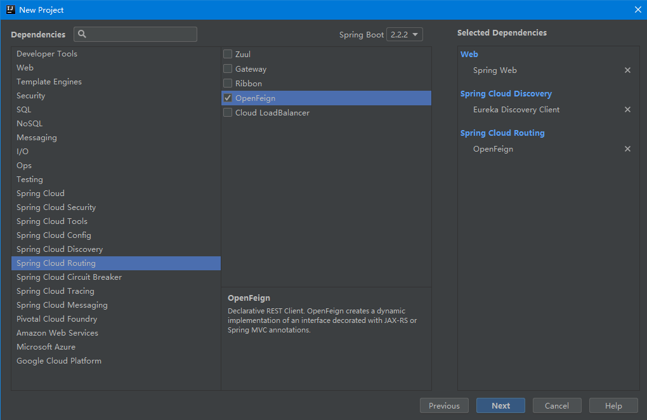Click the Zuul dependency label
647x420 pixels.
[x=242, y=55]
